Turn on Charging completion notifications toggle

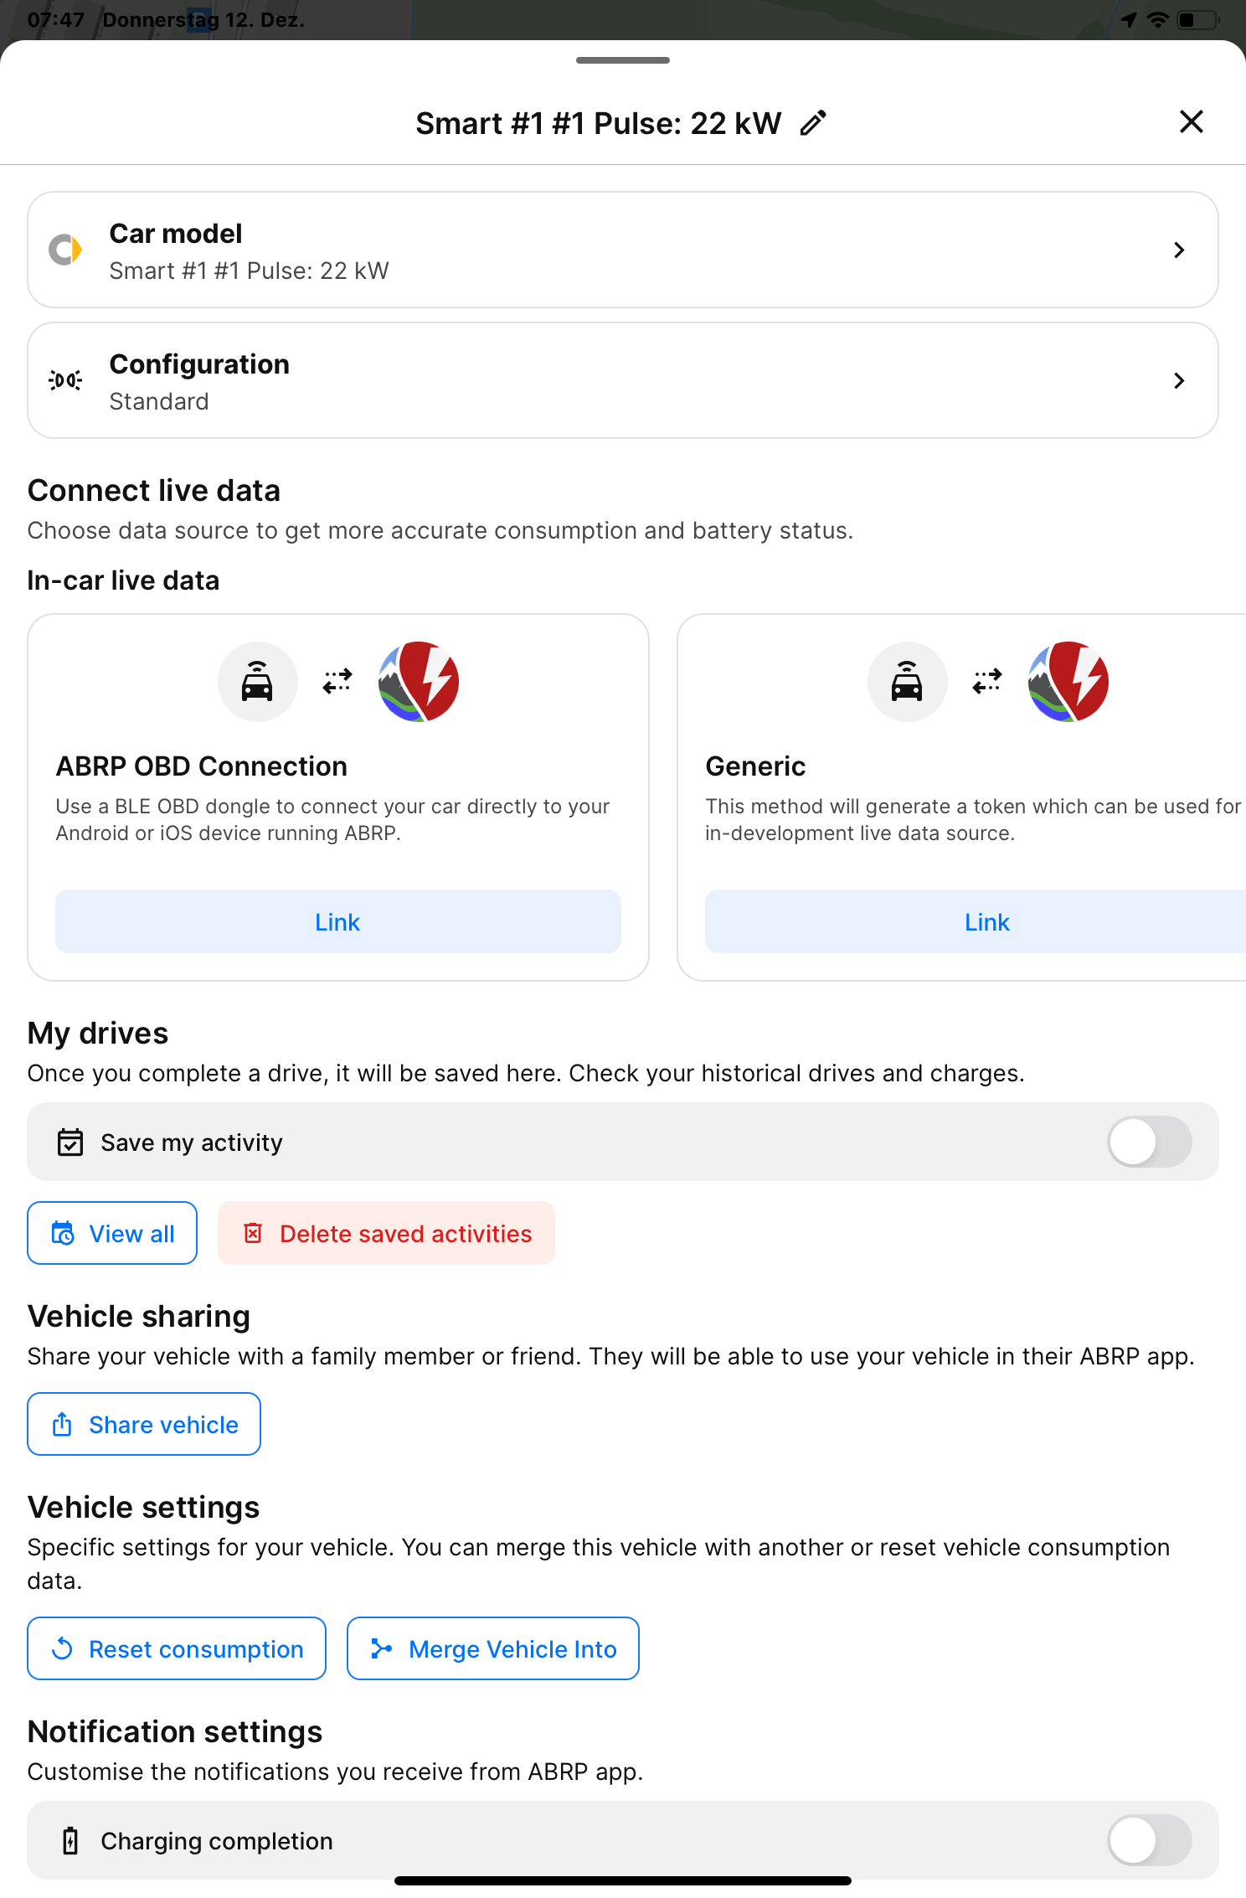pos(1149,1841)
